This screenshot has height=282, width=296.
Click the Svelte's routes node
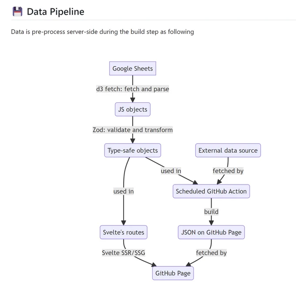click(x=124, y=232)
